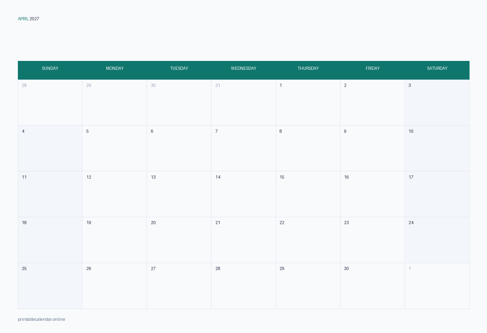
Task: Click date 13 under Tuesday
Action: coord(153,177)
